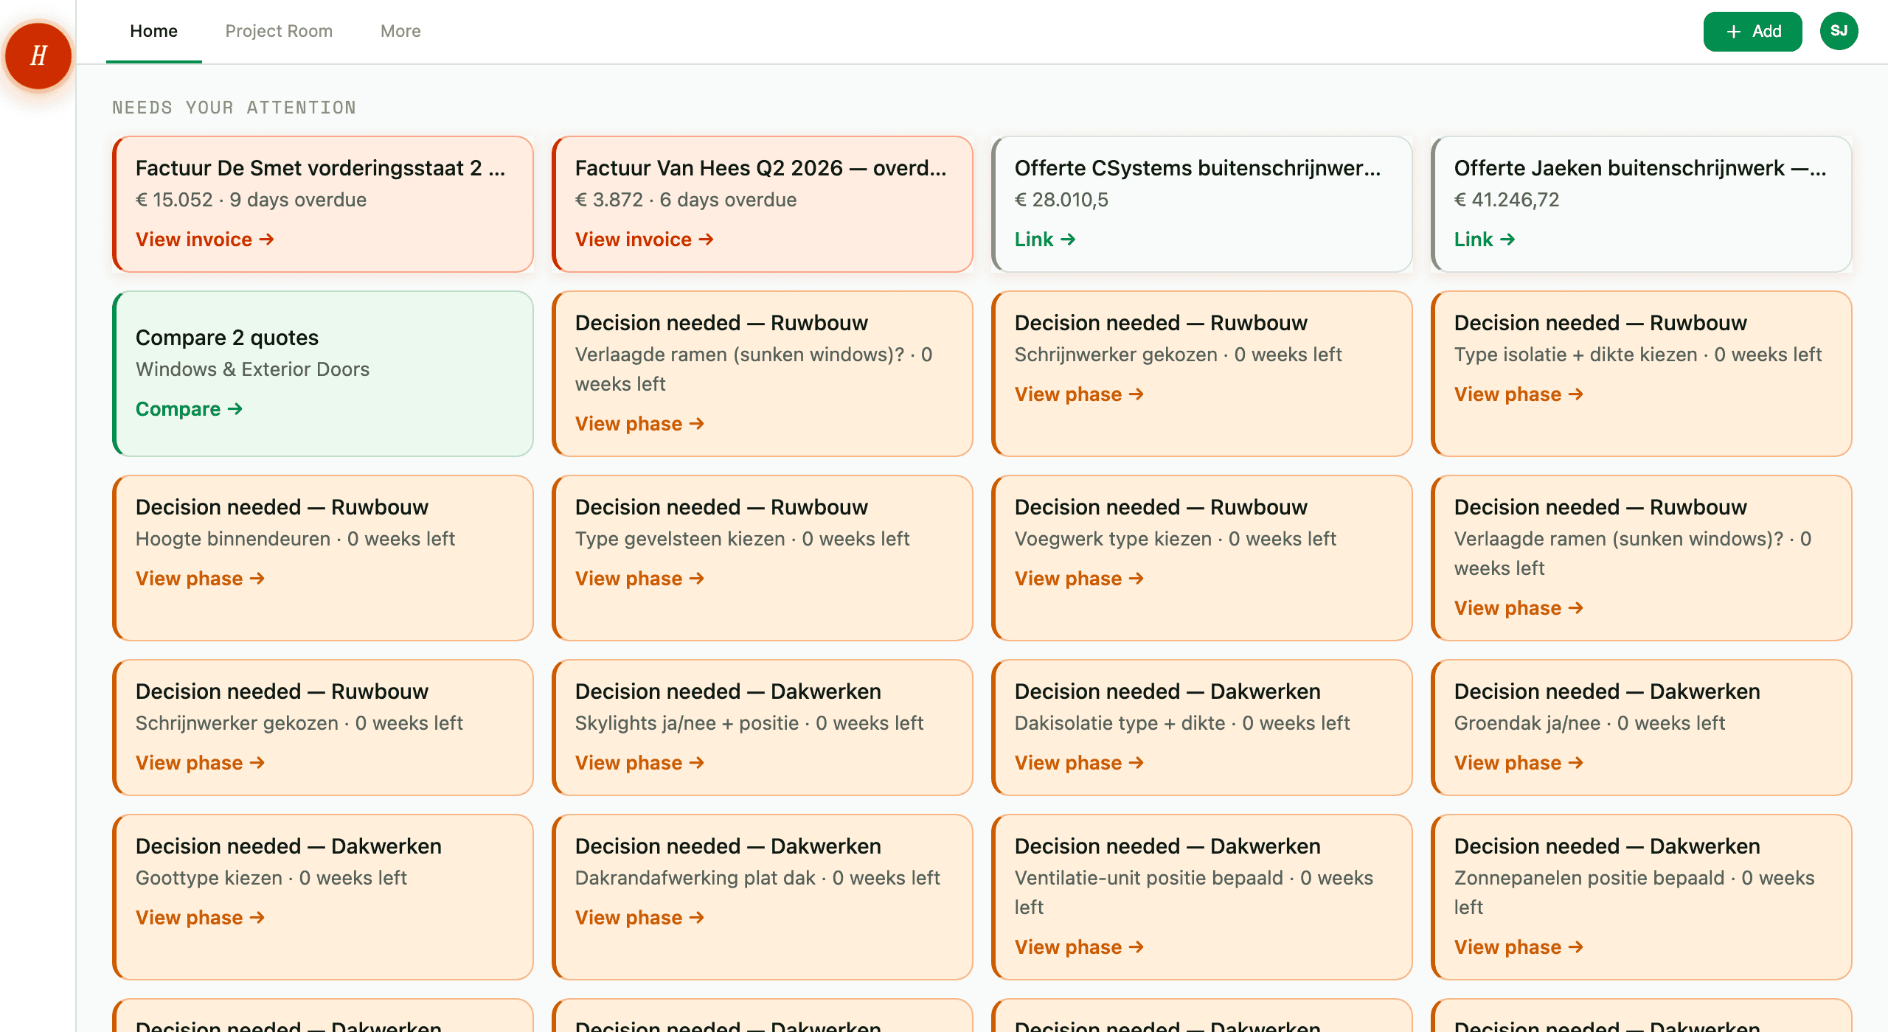Screen dimensions: 1888x1032
Task: View phase for Type gevelsteen kiezen
Action: tap(639, 579)
